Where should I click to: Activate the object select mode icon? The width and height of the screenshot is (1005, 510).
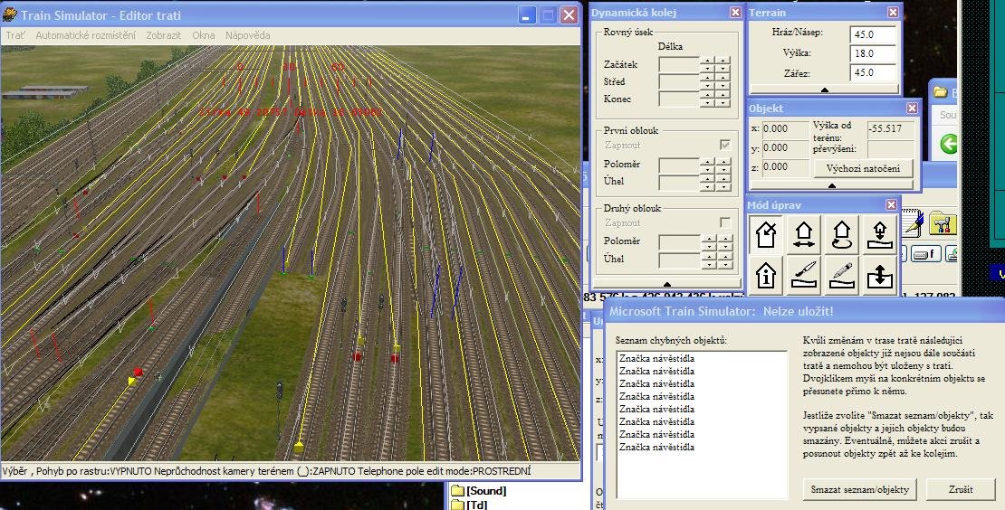pos(766,234)
